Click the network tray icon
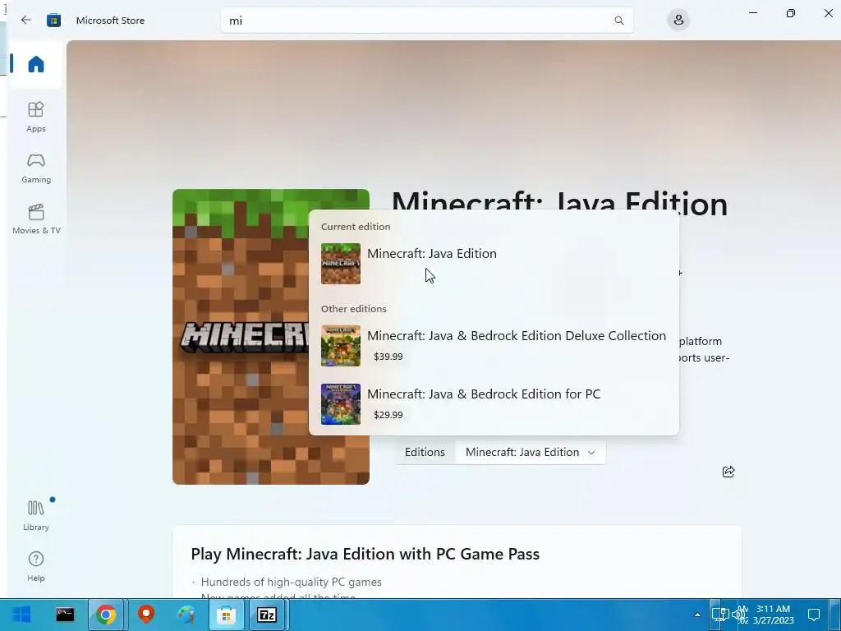Screen dimensions: 841x631 719,615
